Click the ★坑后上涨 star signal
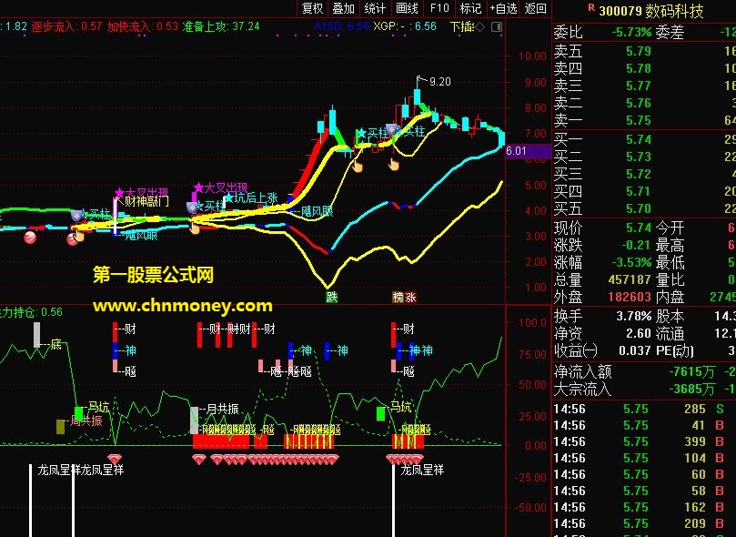 point(251,198)
